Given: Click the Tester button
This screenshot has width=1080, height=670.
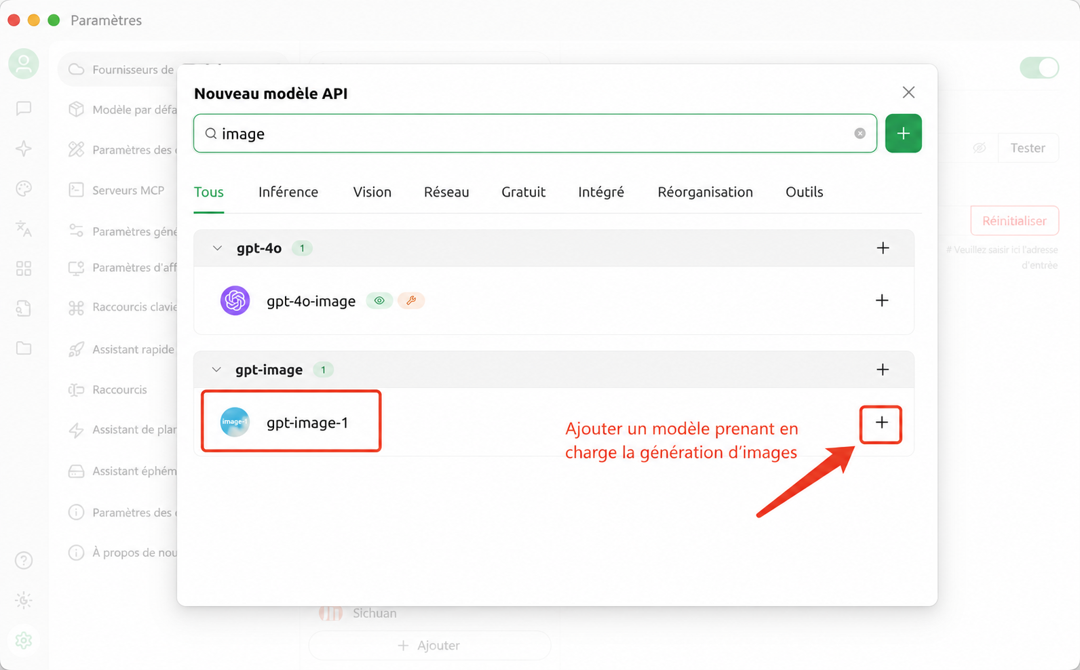Looking at the screenshot, I should [1028, 148].
